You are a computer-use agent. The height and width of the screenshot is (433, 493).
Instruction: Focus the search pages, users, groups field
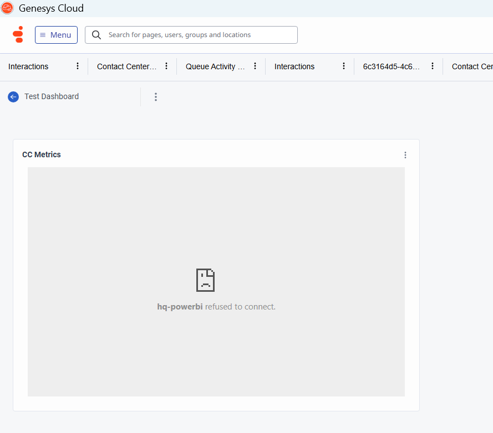[191, 35]
